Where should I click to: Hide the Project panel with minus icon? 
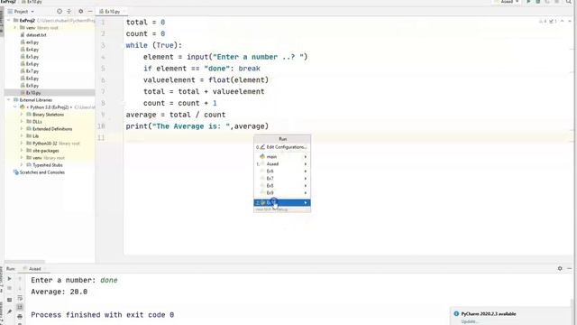(x=90, y=12)
